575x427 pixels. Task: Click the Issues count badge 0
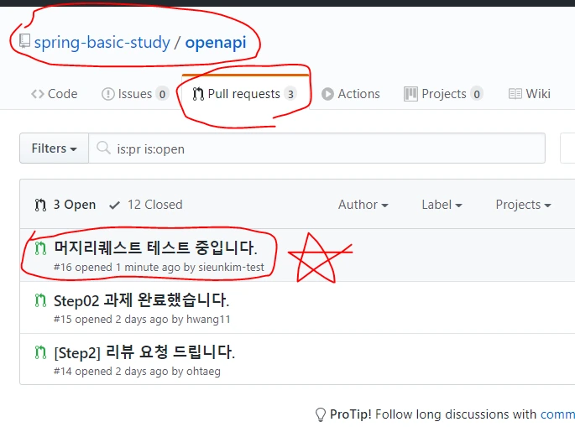(162, 94)
